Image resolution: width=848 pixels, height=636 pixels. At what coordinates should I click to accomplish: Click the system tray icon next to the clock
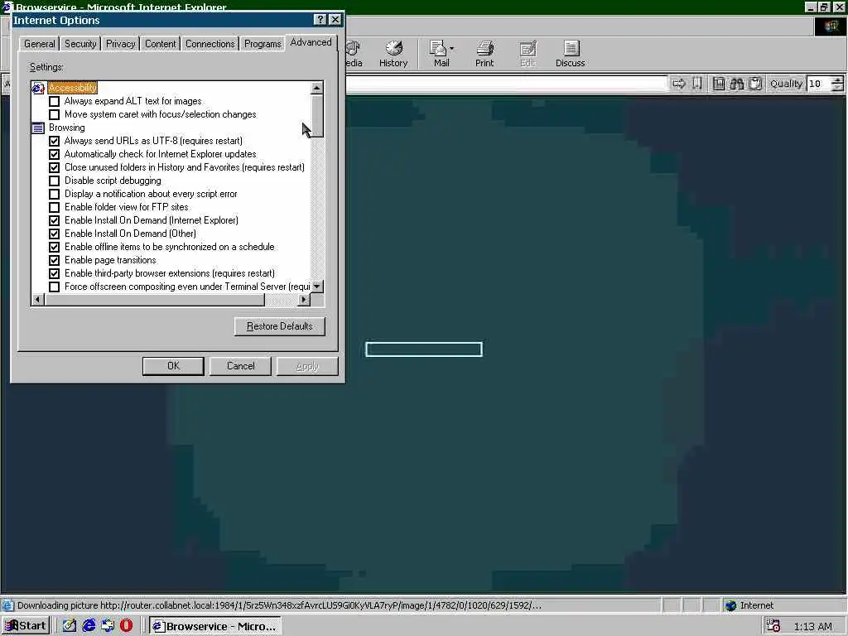coord(773,626)
